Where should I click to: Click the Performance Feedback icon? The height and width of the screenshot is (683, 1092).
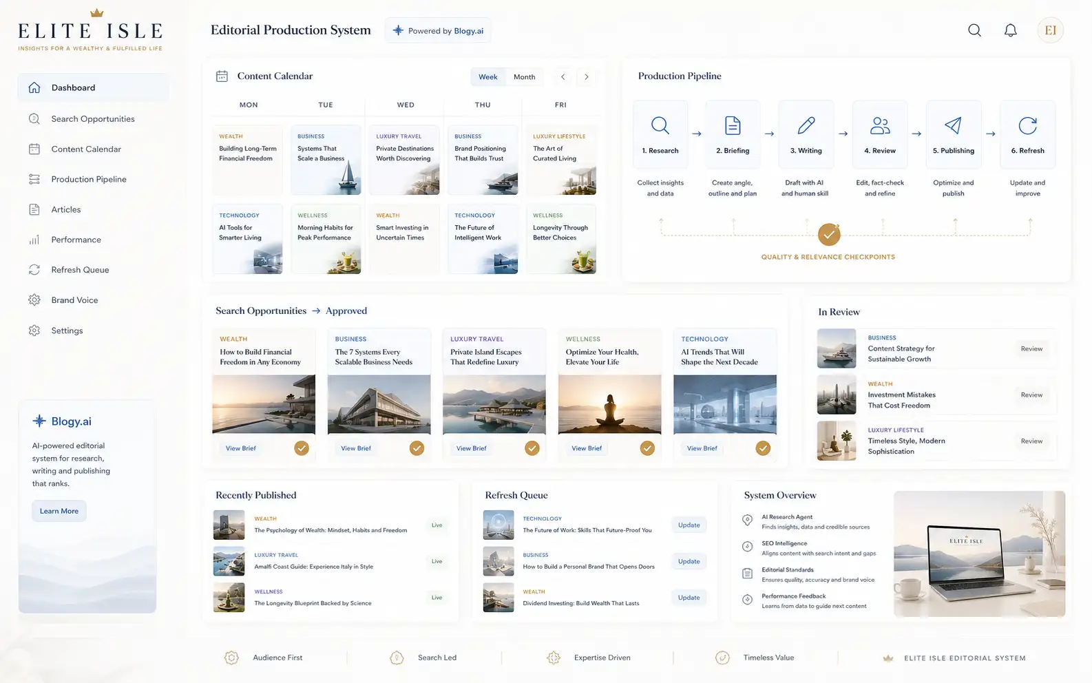[747, 600]
